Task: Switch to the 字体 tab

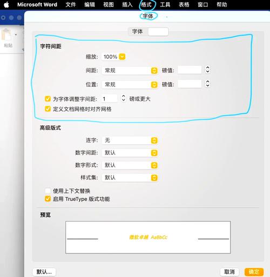Action: click(x=138, y=32)
